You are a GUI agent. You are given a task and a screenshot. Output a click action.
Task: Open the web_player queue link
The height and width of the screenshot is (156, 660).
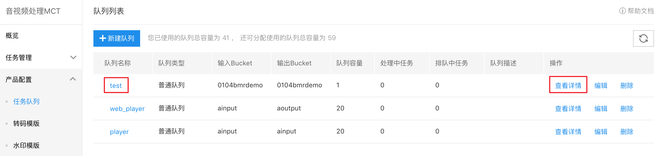(x=127, y=108)
